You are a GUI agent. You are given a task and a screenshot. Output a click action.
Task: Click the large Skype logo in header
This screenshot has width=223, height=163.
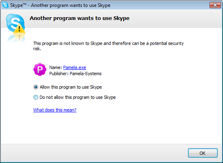[15, 23]
